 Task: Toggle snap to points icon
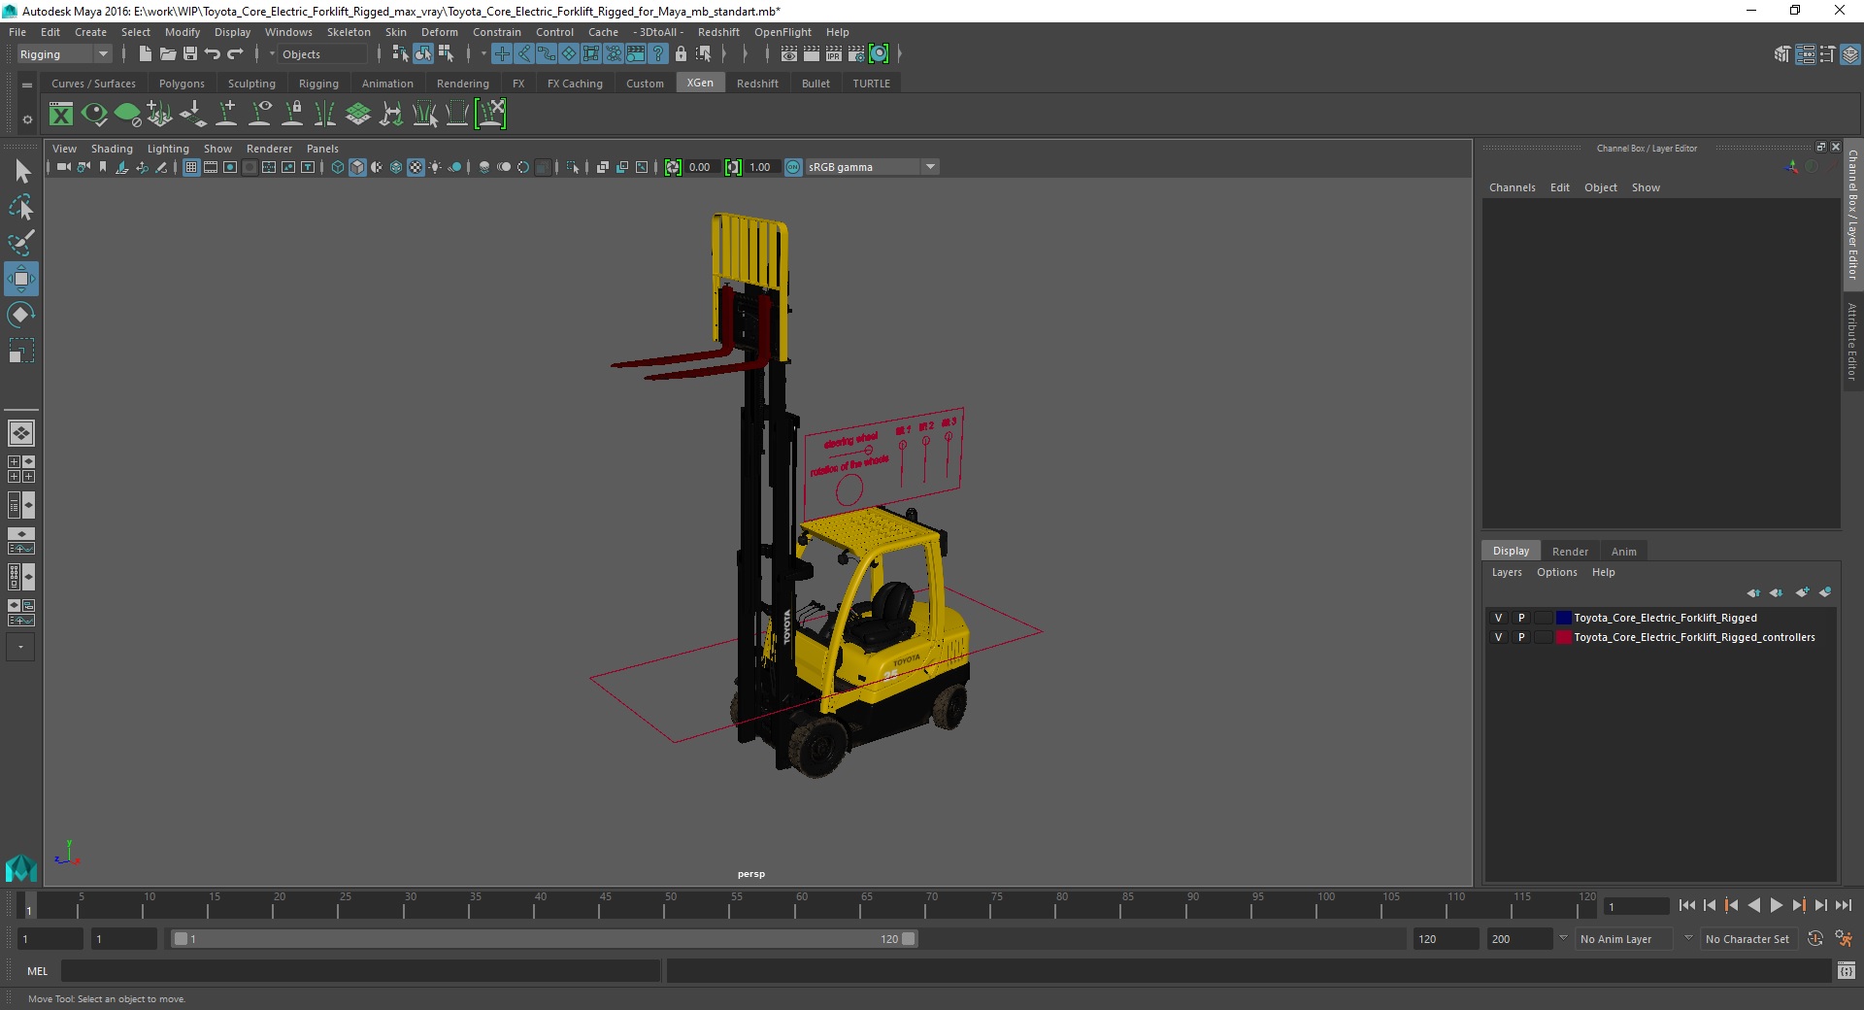pyautogui.click(x=546, y=54)
